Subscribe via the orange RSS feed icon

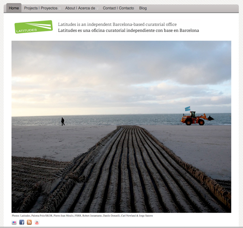click(x=29, y=223)
